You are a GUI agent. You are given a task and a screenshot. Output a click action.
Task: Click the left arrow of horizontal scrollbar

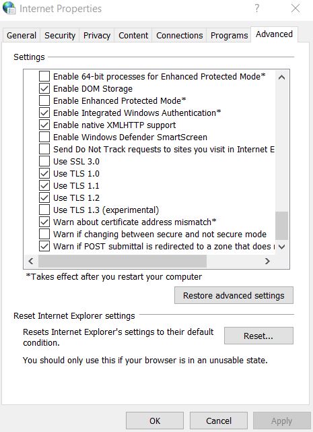(x=31, y=261)
